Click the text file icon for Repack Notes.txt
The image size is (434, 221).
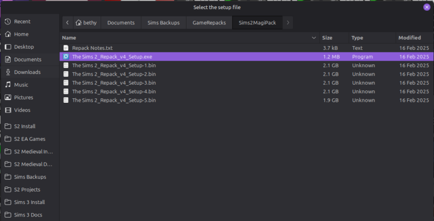(66, 48)
